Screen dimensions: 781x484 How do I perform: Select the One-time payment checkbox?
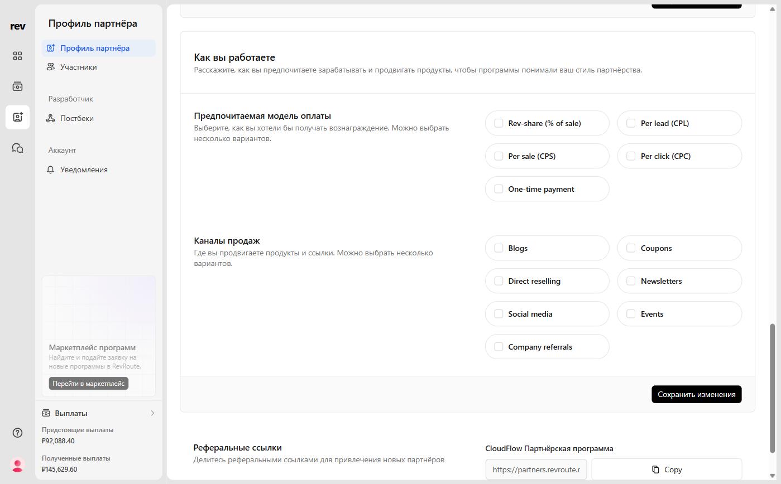[499, 189]
